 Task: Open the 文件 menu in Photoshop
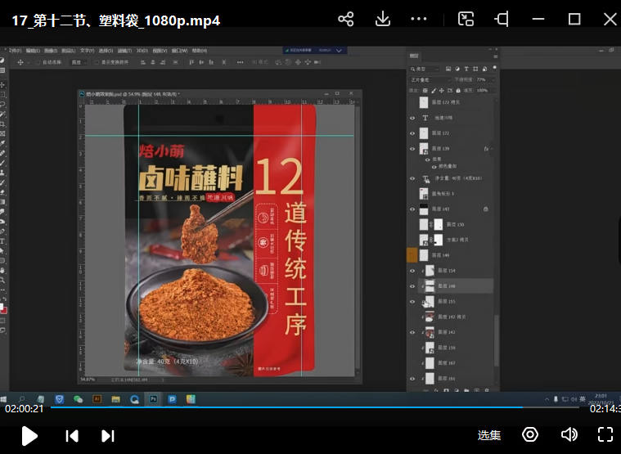pos(14,51)
